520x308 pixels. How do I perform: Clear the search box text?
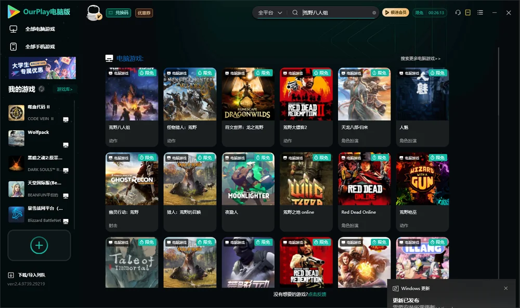(x=374, y=13)
